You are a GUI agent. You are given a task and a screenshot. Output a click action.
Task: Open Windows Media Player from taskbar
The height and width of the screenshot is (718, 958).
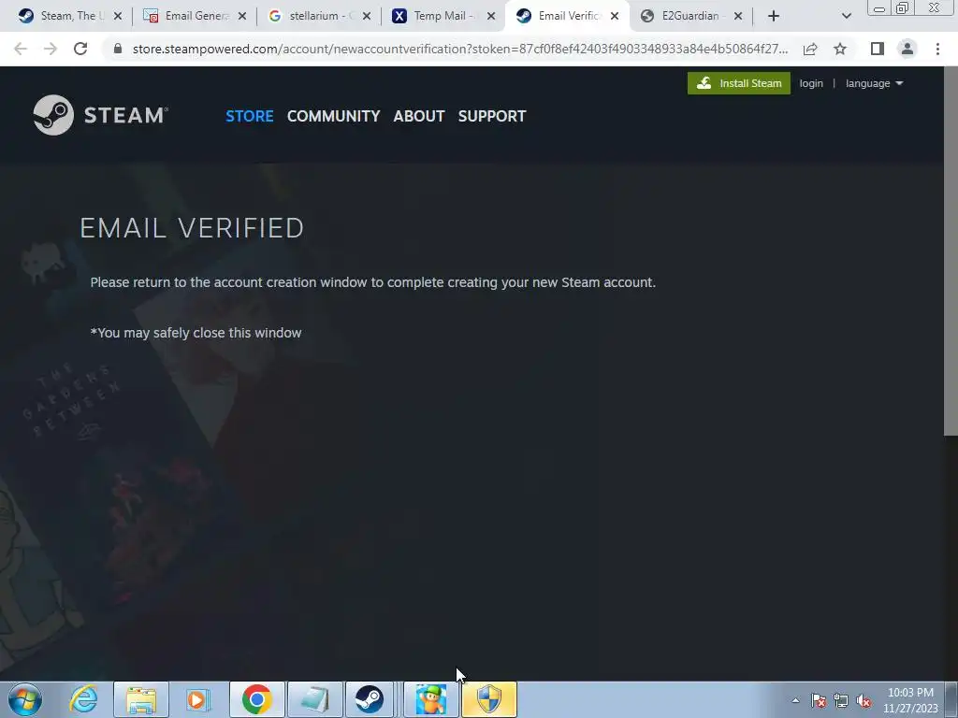(197, 699)
